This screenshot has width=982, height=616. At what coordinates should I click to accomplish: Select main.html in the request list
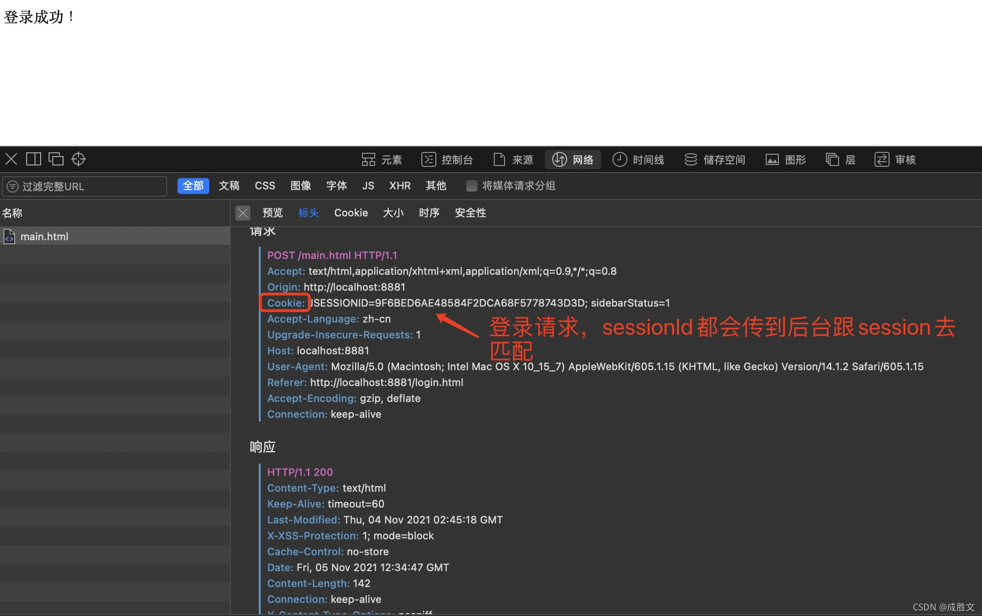pyautogui.click(x=115, y=236)
